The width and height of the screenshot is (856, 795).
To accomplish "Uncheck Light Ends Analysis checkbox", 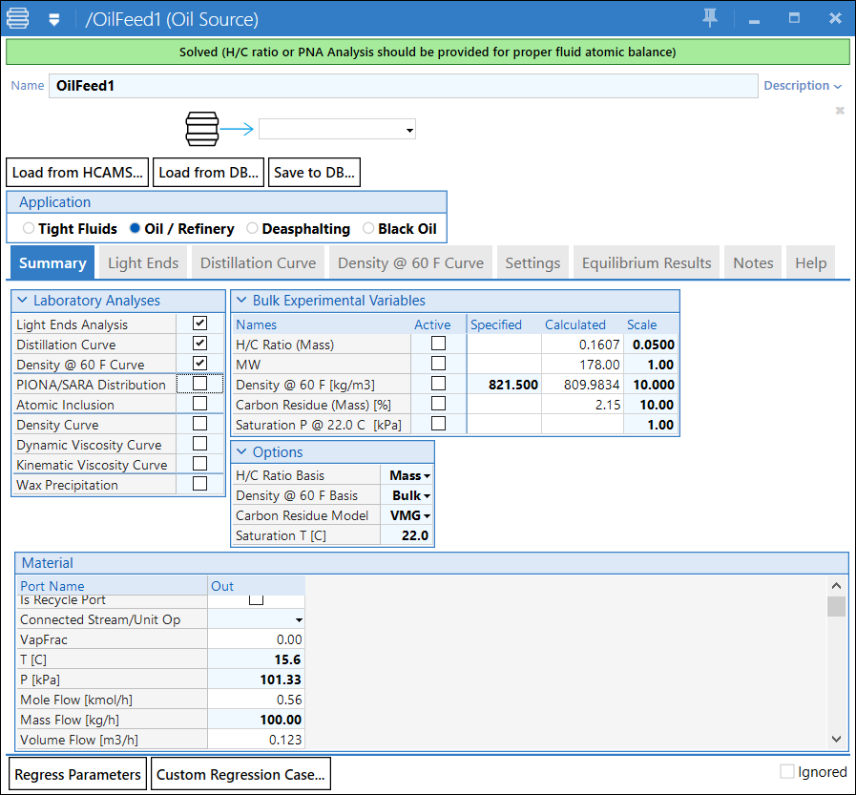I will click(x=199, y=324).
